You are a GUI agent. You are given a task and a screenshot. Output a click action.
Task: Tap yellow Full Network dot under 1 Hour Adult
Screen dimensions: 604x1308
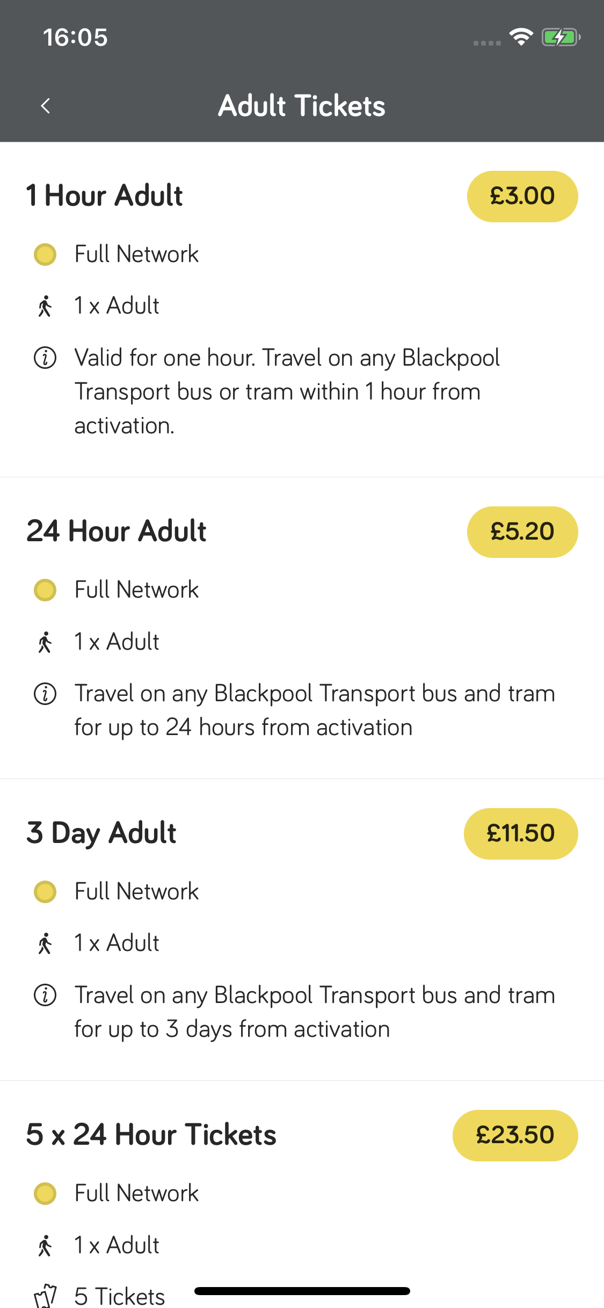(45, 255)
